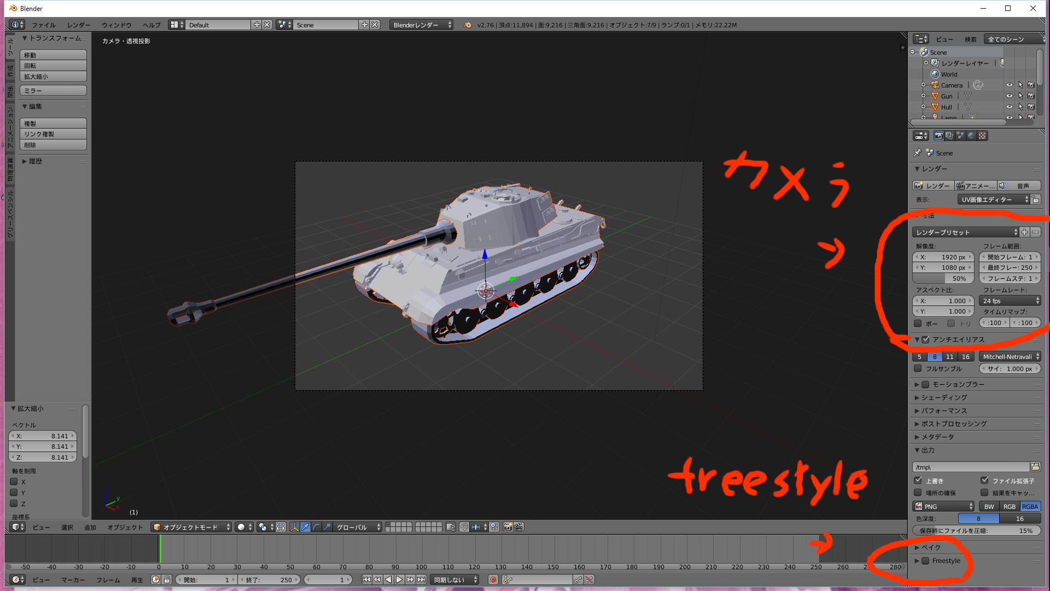Uncheck the ファイル拡張子 checkbox
The image size is (1050, 591).
point(985,480)
